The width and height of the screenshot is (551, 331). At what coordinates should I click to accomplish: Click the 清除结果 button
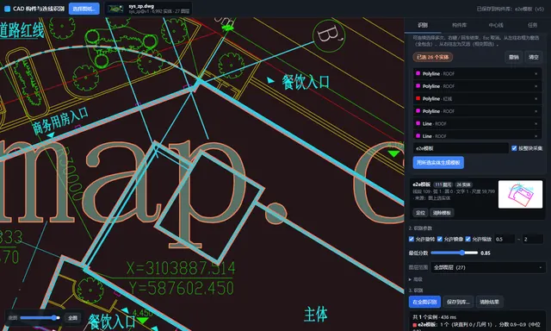[490, 302]
